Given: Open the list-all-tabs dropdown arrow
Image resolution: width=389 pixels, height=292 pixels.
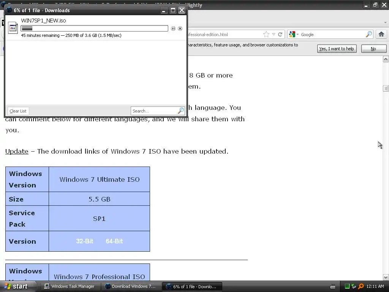Looking at the screenshot, I should pyautogui.click(x=385, y=22).
